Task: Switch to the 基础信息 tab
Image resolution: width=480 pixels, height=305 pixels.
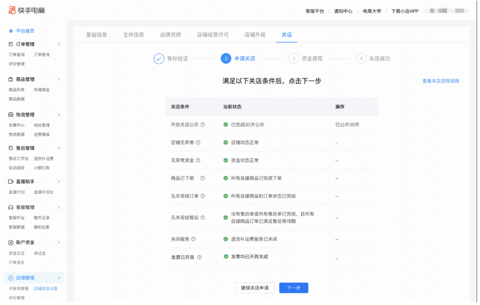Action: pyautogui.click(x=96, y=34)
